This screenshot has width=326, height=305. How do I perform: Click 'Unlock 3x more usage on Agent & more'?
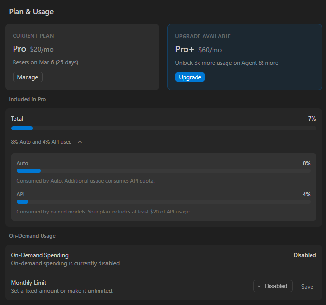(227, 63)
